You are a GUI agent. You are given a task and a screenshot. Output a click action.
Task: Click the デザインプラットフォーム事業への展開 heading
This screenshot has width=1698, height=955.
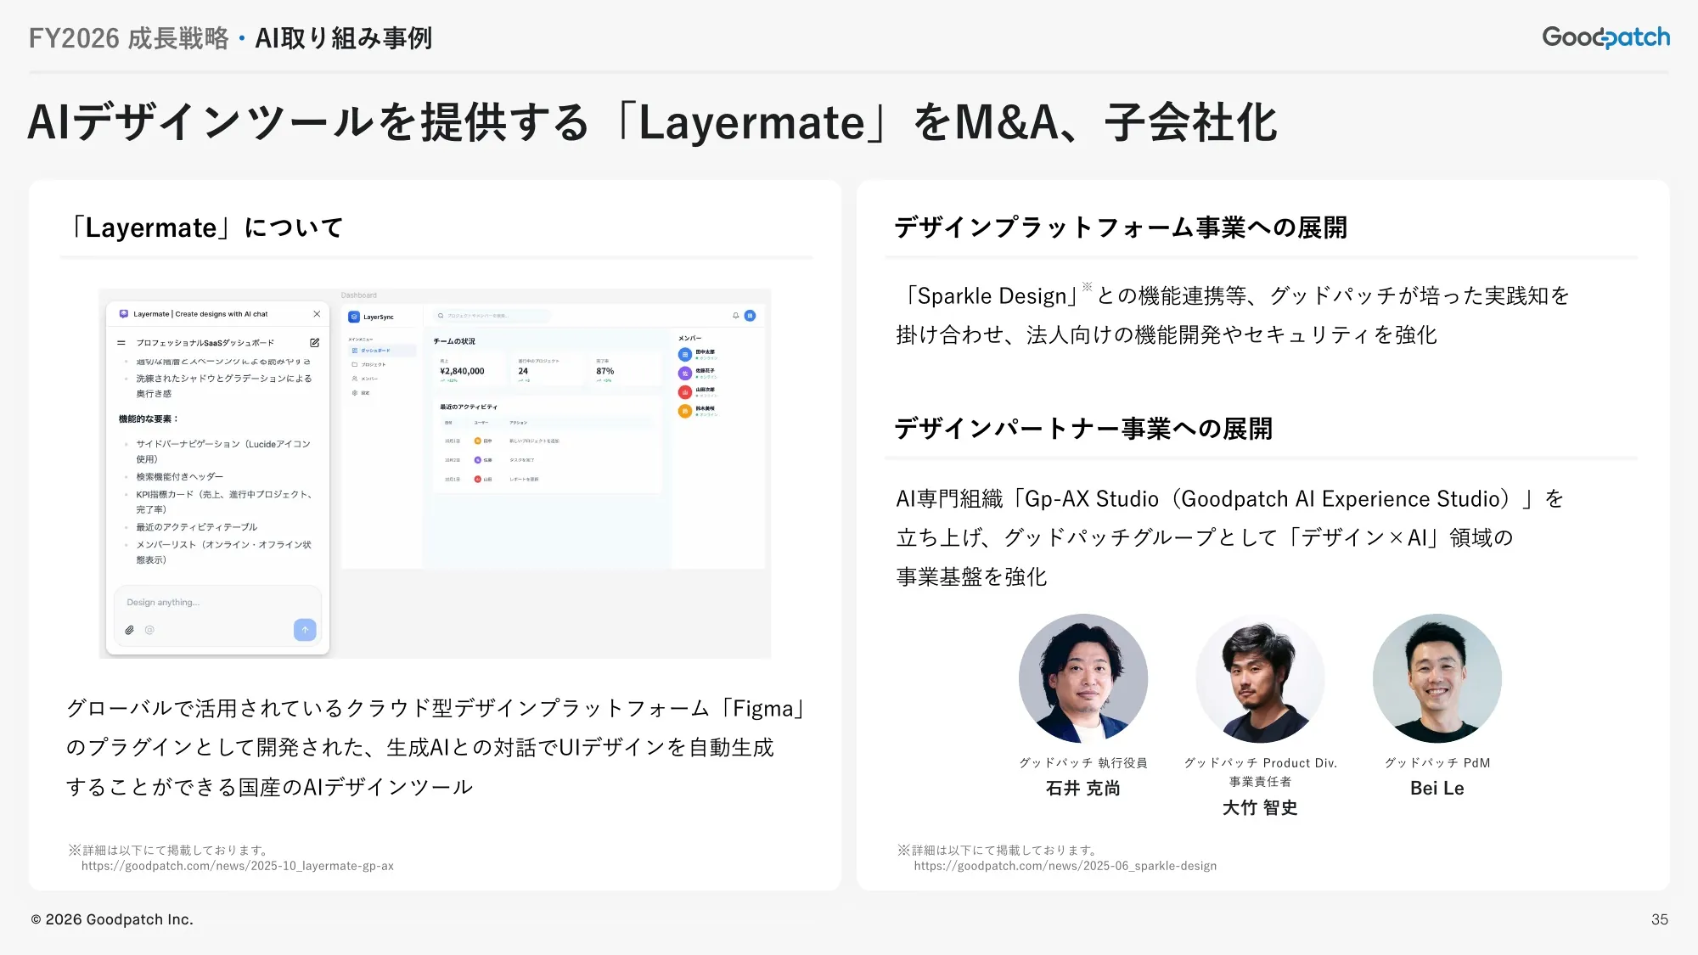coord(1121,228)
